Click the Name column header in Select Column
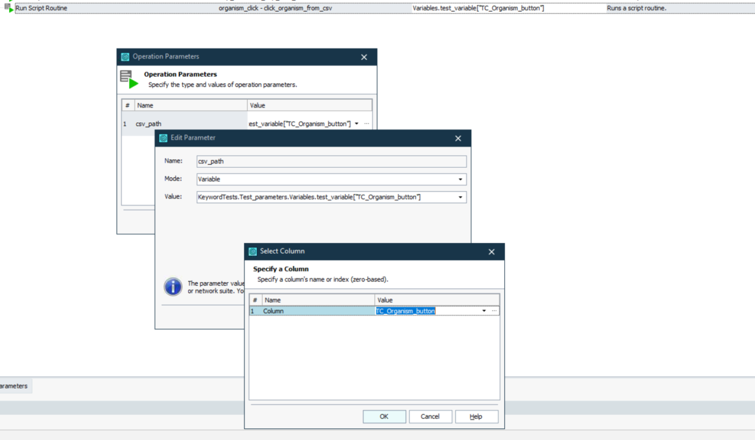The height and width of the screenshot is (440, 755). [317, 300]
